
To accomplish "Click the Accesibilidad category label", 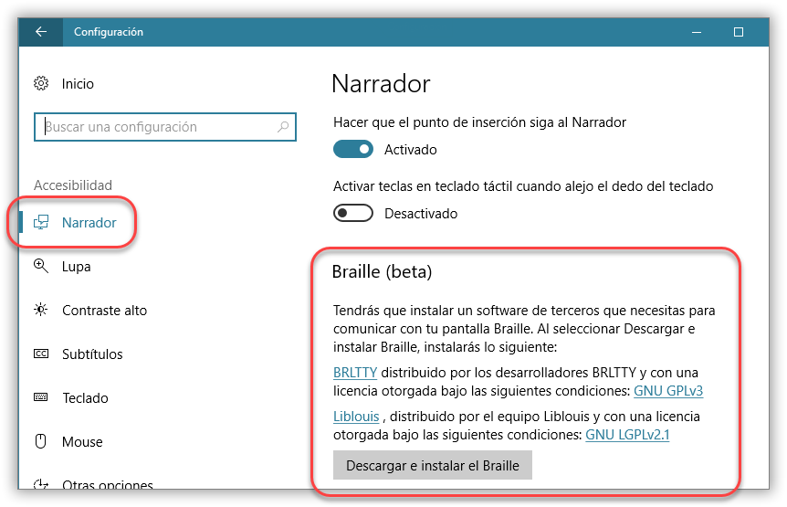I will click(73, 185).
